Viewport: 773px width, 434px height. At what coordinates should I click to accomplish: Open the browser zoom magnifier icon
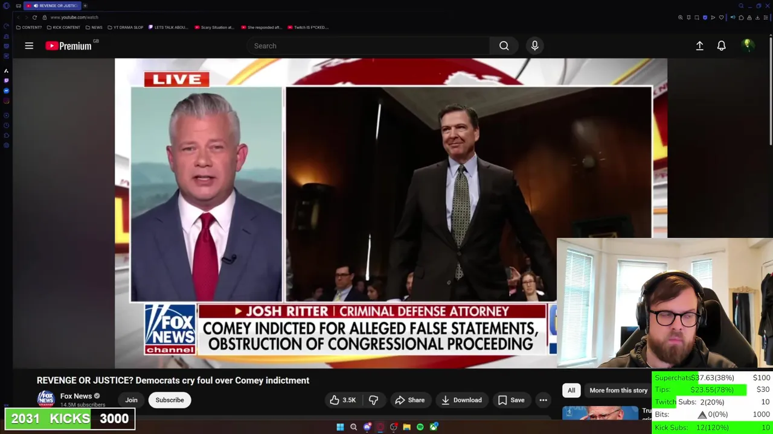point(680,17)
